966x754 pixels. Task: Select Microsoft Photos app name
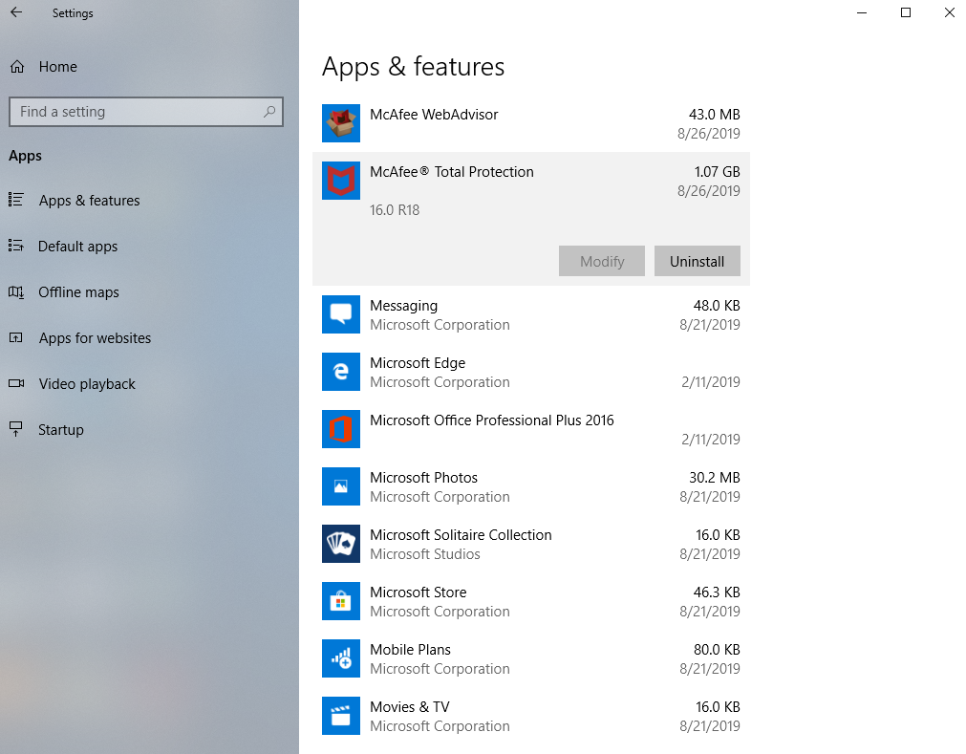coord(424,478)
